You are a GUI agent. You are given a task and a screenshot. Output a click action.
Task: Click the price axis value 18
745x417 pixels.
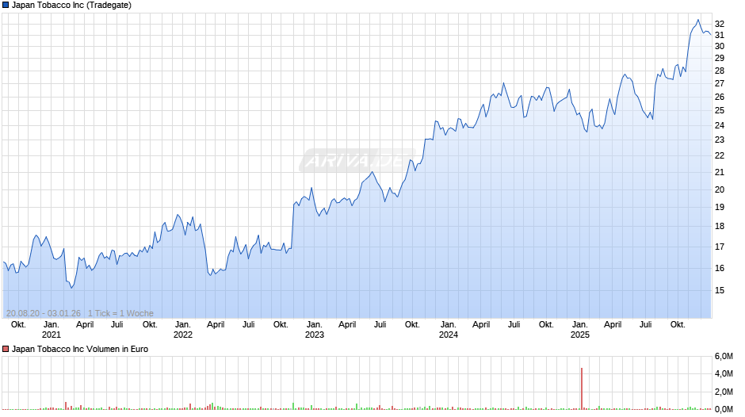click(720, 226)
